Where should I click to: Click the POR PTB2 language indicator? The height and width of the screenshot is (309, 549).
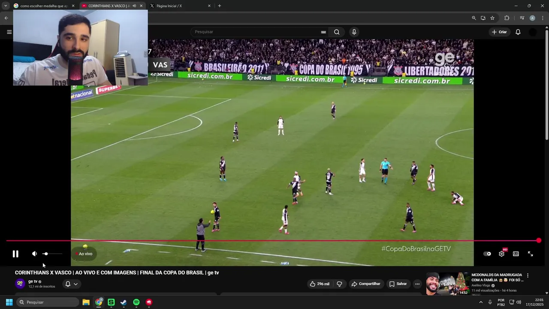click(x=501, y=302)
